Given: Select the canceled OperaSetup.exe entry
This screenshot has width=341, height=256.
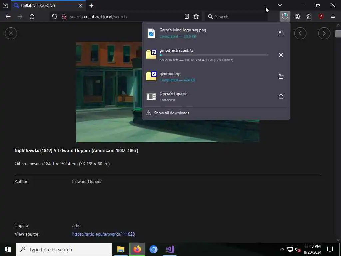Looking at the screenshot, I should [x=209, y=96].
